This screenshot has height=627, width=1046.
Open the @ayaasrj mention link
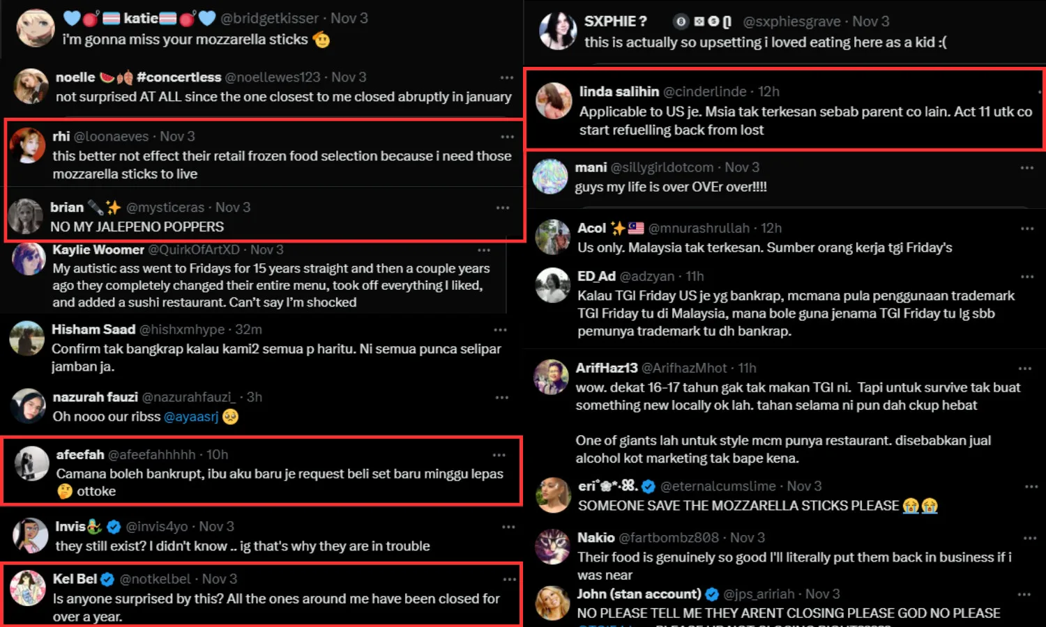191,417
